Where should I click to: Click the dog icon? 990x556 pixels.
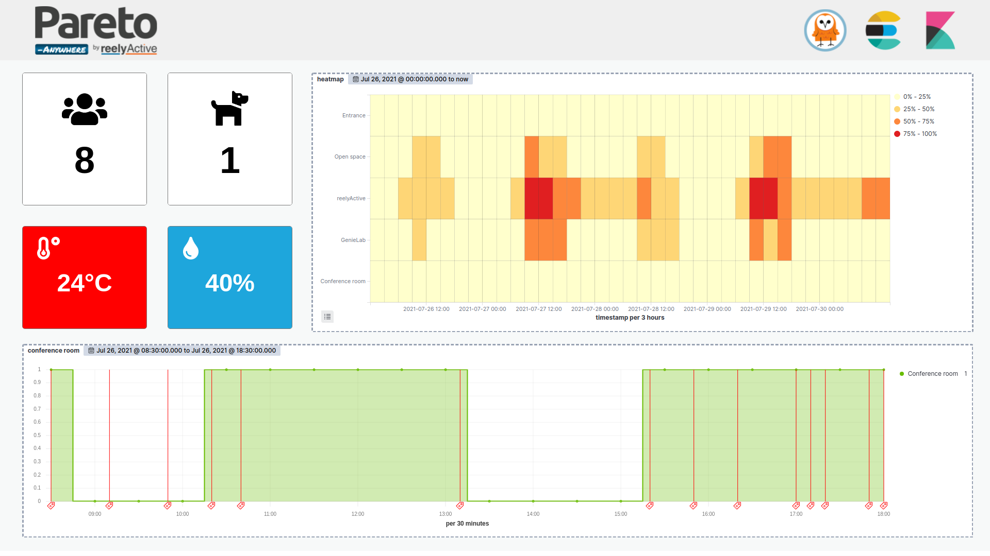click(x=229, y=109)
